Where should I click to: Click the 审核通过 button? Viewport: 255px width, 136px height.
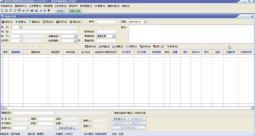[120, 119]
